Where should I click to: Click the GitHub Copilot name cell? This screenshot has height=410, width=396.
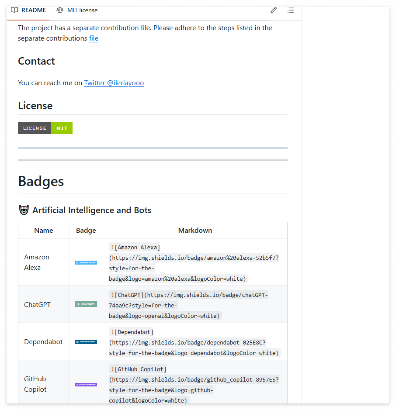pyautogui.click(x=43, y=382)
